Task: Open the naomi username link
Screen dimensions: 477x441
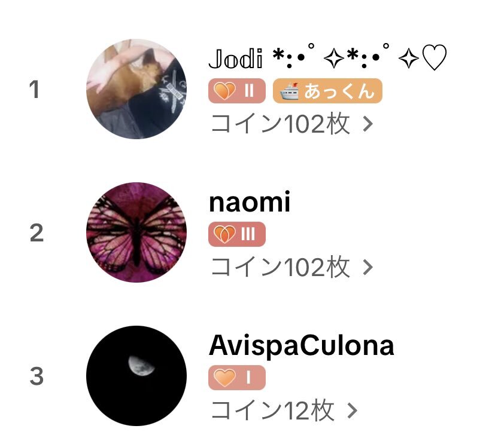Action: pyautogui.click(x=250, y=201)
